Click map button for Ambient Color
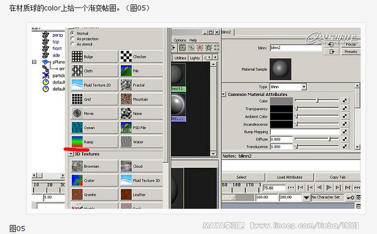This screenshot has width=377, height=234. pyautogui.click(x=344, y=116)
